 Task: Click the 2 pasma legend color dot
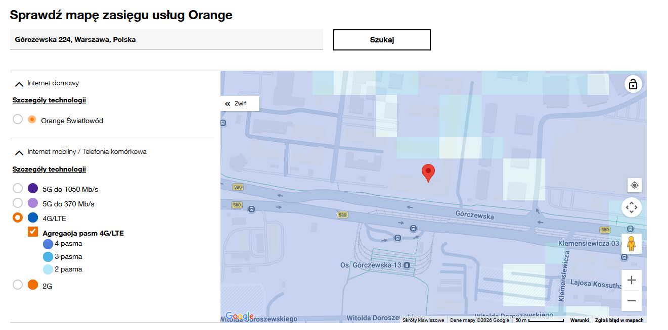click(x=48, y=269)
